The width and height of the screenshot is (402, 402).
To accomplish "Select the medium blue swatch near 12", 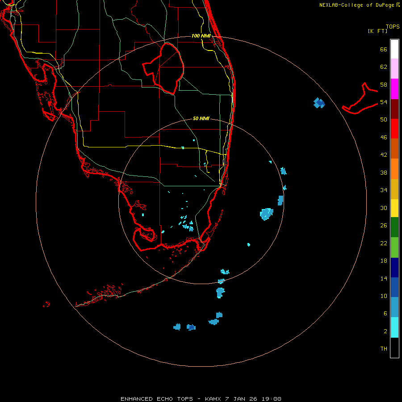I will point(394,287).
